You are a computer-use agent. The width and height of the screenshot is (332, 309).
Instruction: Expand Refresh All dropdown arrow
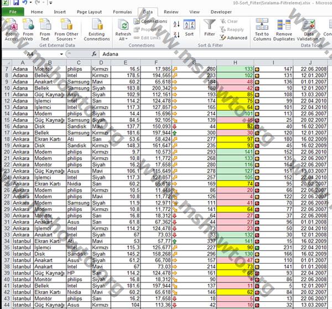click(126, 39)
